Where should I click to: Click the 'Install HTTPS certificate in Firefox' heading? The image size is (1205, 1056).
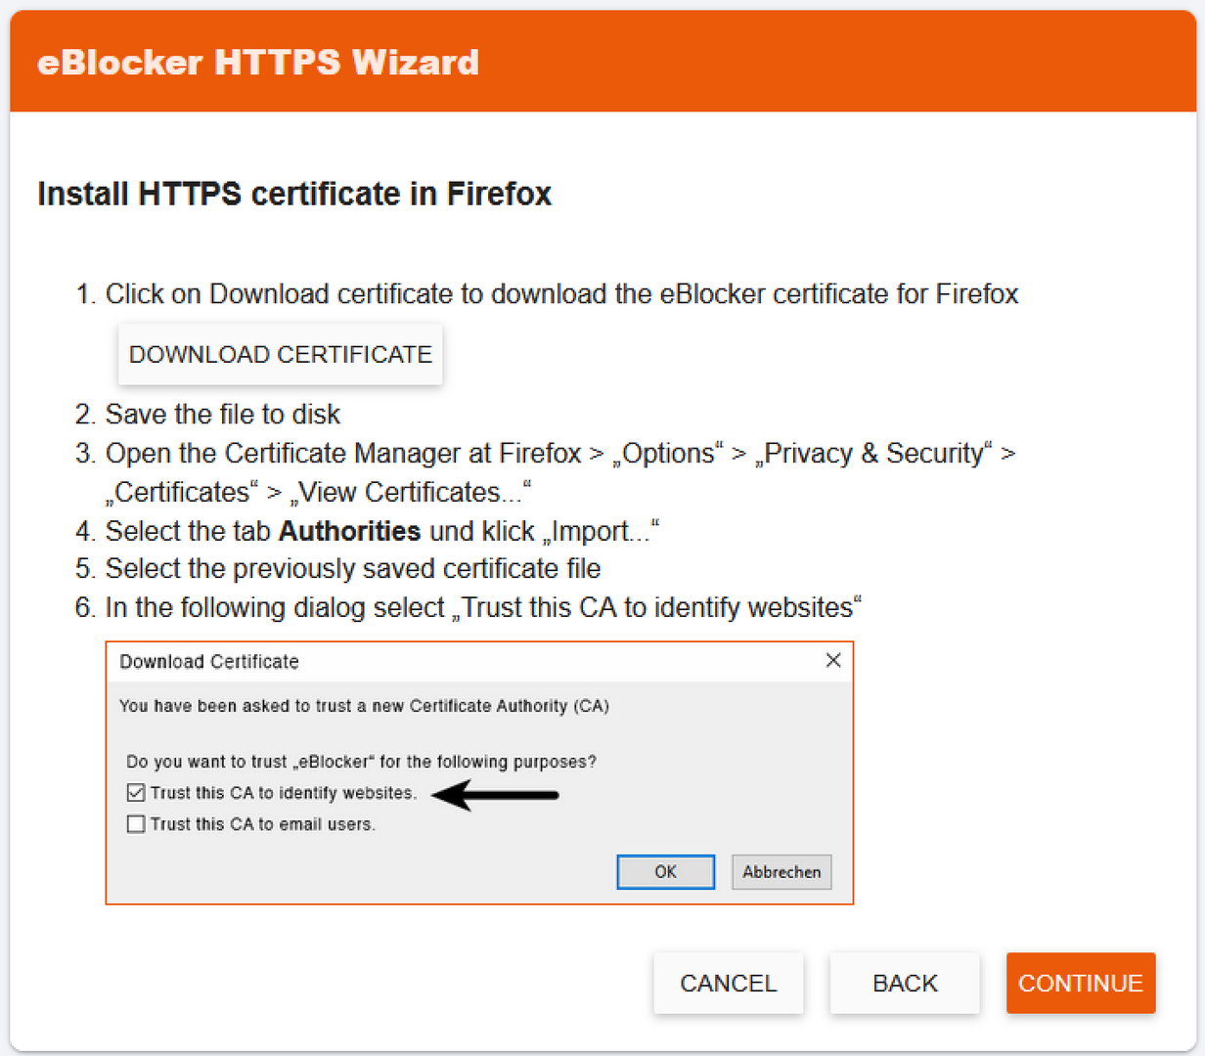pyautogui.click(x=294, y=194)
